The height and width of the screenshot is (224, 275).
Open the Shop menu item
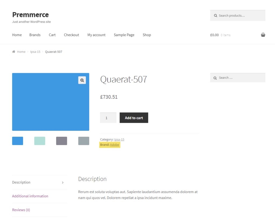coord(147,35)
